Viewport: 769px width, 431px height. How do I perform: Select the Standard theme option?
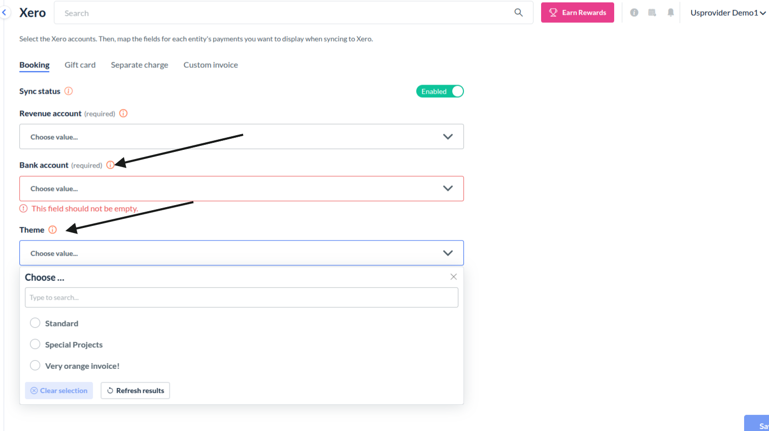tap(35, 323)
